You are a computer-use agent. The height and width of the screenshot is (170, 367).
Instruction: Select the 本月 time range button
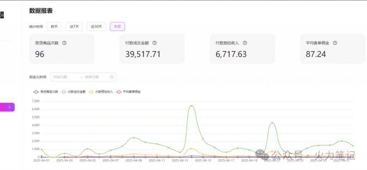coord(117,26)
